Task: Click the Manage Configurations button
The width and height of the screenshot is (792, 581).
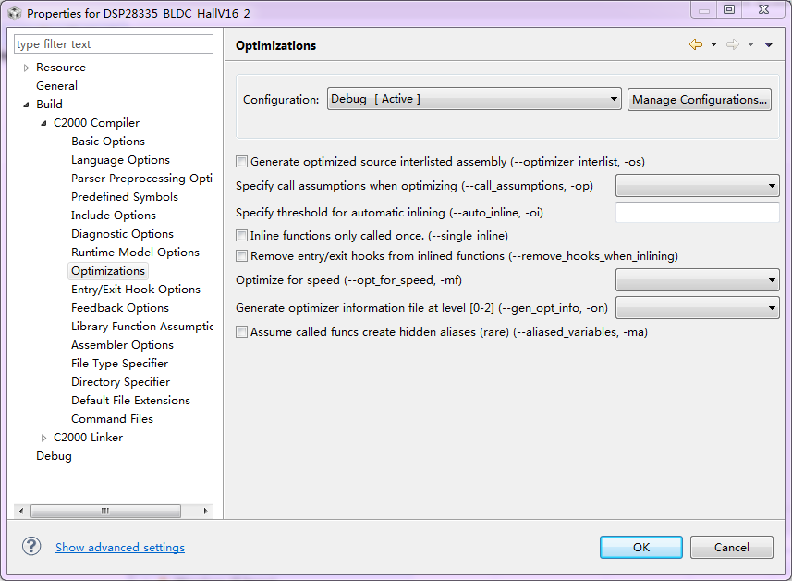Action: [699, 99]
